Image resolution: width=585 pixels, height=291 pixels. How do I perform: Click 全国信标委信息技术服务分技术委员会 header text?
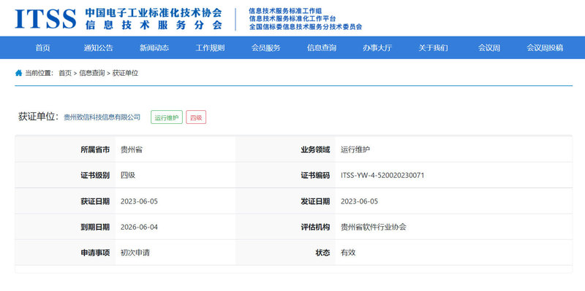pos(306,26)
